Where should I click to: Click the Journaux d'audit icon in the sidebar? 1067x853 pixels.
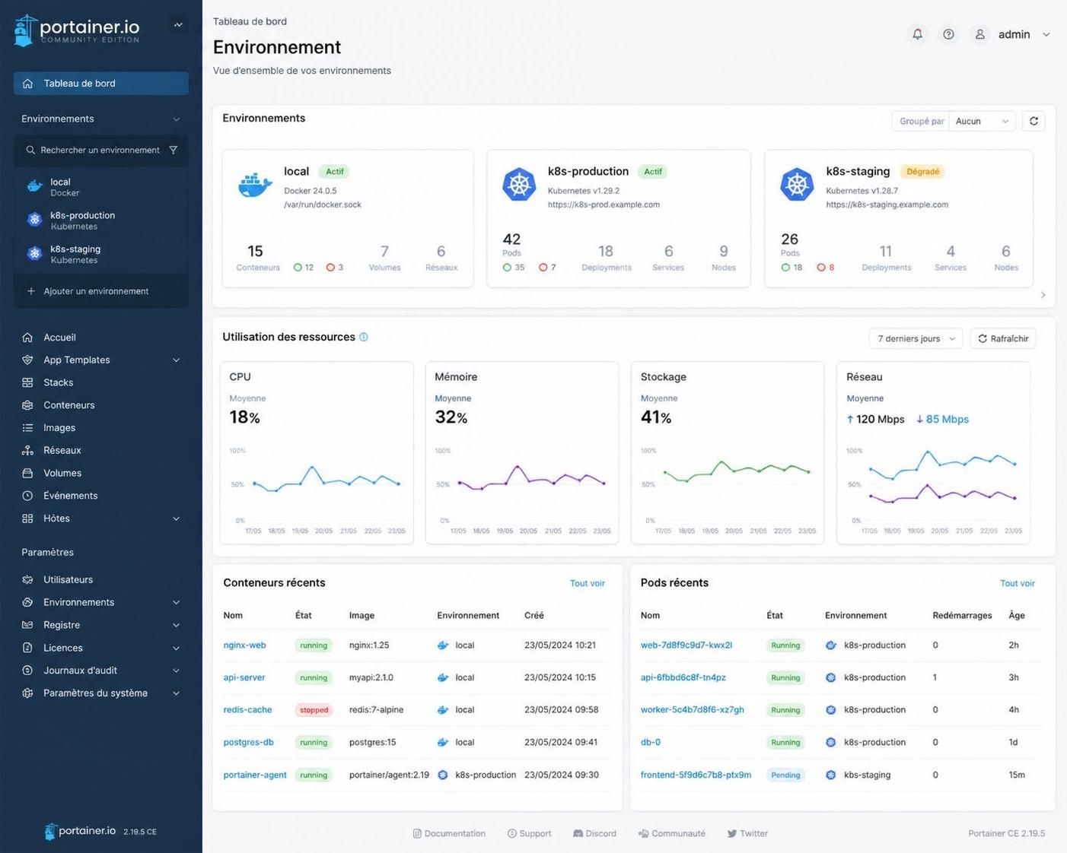click(x=27, y=671)
